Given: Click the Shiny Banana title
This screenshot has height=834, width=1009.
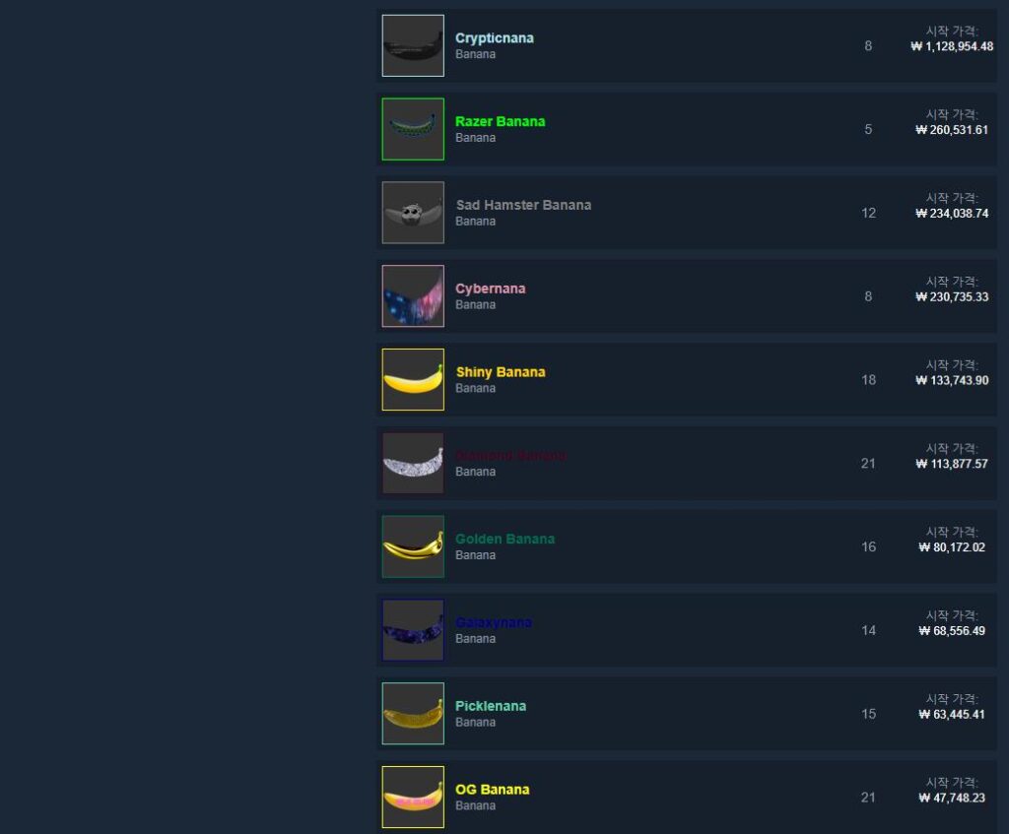Looking at the screenshot, I should point(500,371).
